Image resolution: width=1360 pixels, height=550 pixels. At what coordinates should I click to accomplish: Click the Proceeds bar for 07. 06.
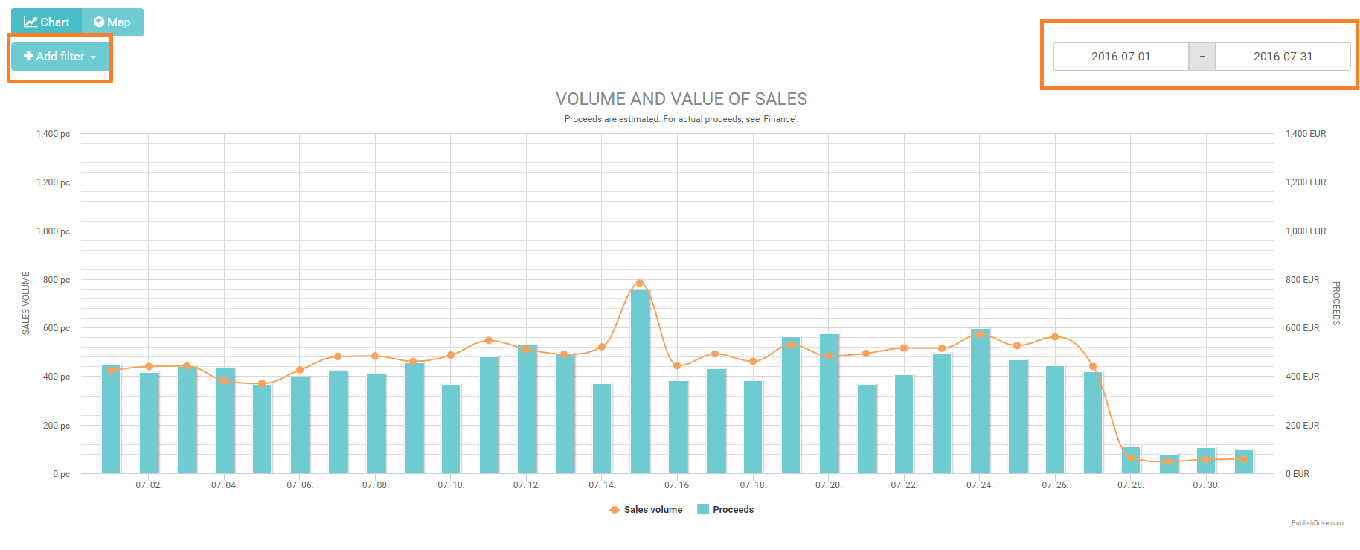coord(300,426)
